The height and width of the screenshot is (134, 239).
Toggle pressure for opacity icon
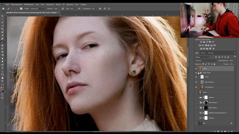tap(63, 9)
